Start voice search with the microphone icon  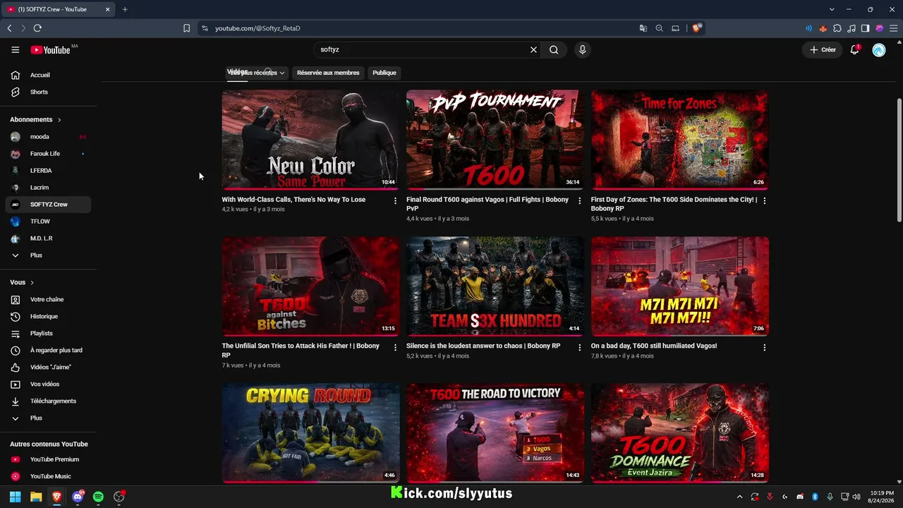pyautogui.click(x=582, y=50)
